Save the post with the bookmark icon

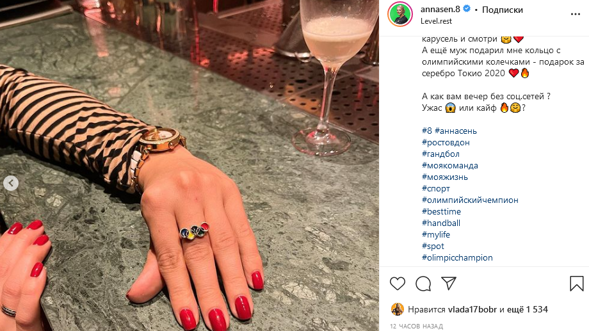tap(577, 283)
